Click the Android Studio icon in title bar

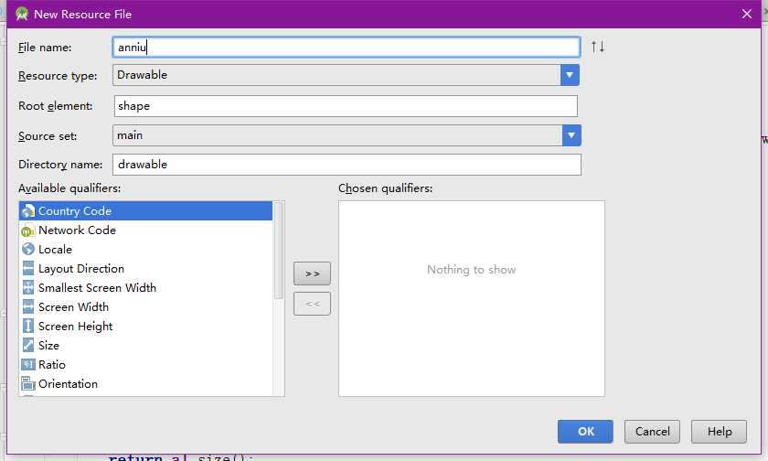(22, 14)
